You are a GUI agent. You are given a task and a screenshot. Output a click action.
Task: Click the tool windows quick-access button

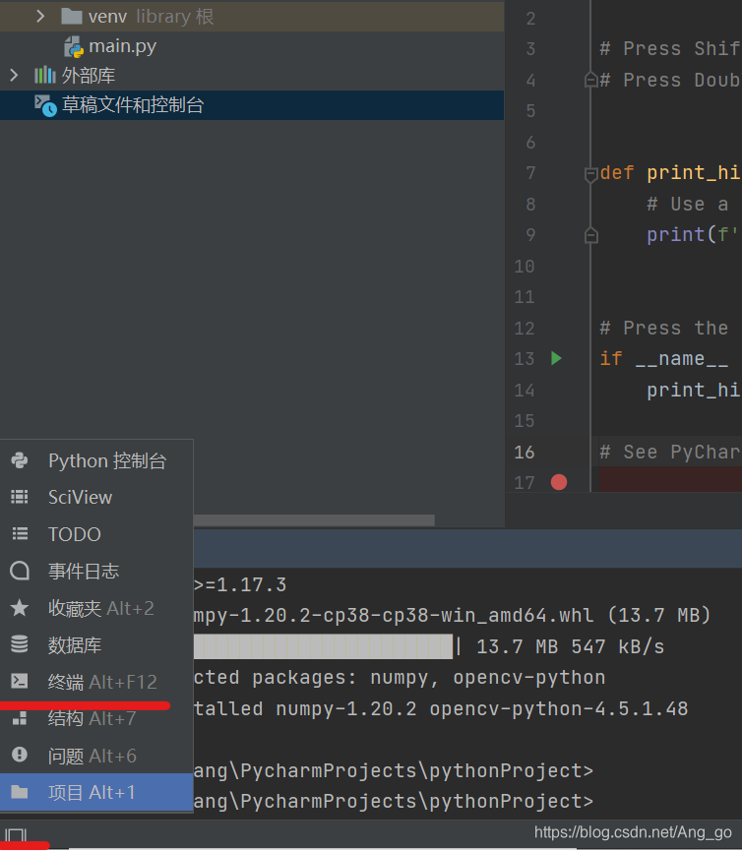coord(16,834)
